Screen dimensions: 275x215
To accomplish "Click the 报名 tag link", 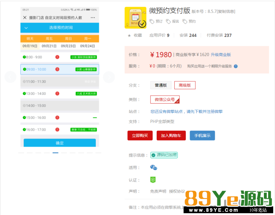I will point(175,21).
